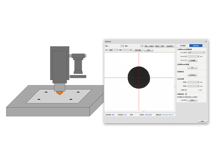Open 视觉设置 vision settings

[138, 50]
